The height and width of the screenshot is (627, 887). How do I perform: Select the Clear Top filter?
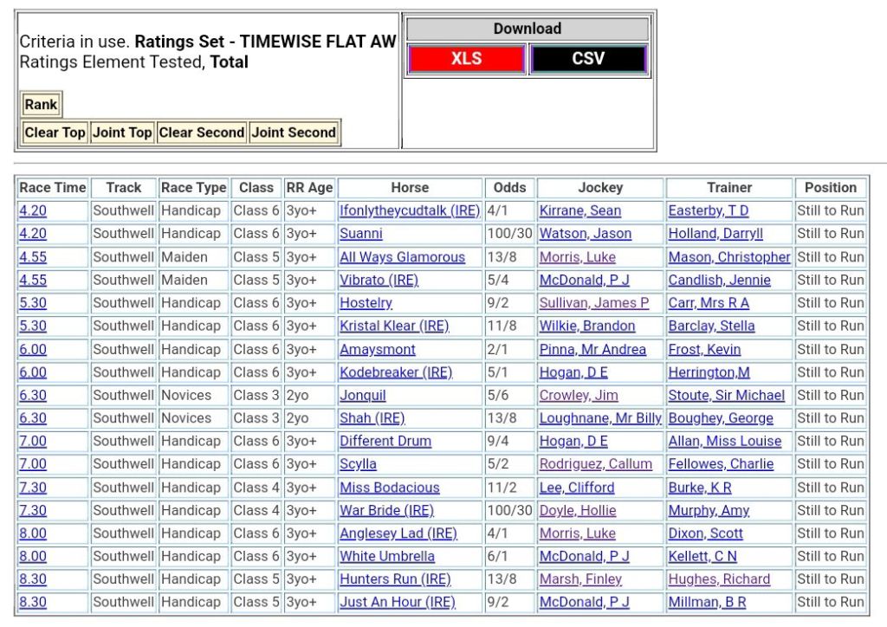click(55, 133)
